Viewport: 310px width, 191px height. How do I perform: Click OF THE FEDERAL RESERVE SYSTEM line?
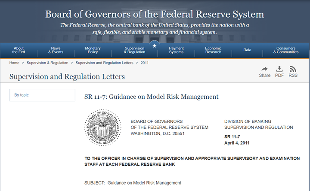coord(170,127)
